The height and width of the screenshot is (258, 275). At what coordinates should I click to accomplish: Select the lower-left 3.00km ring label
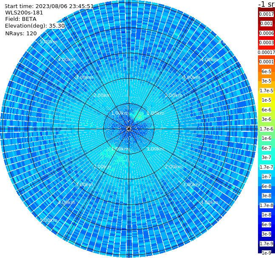coord(84,184)
